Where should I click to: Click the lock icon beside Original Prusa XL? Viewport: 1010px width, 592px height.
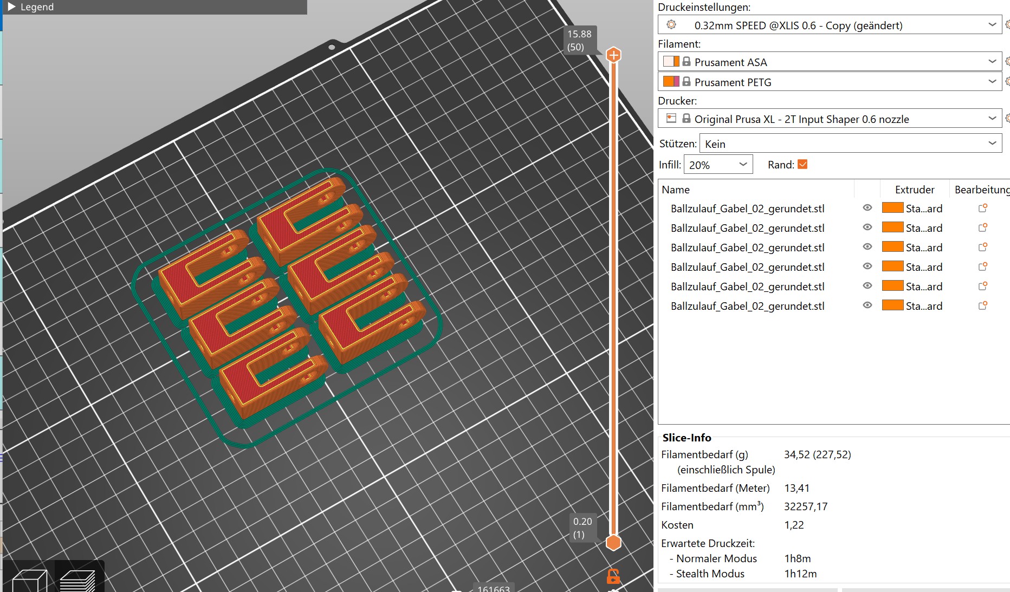coord(687,118)
